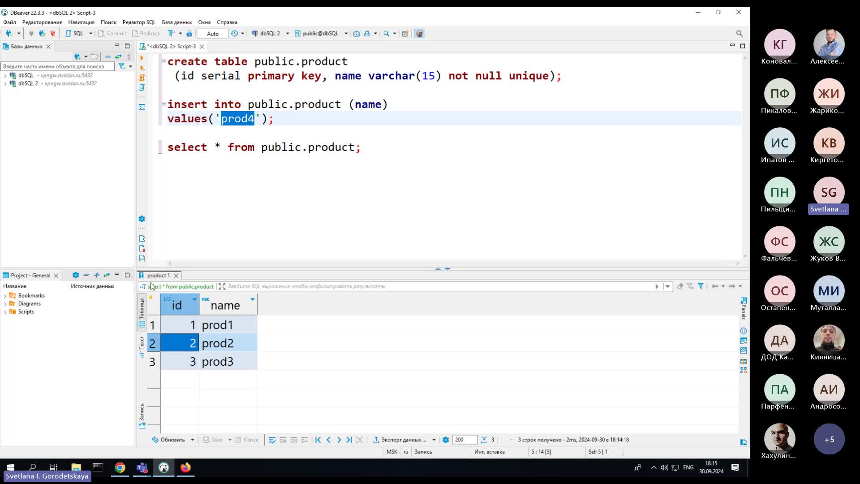This screenshot has height=484, width=860.
Task: Click the navigator filter funnel icon
Action: point(122,66)
